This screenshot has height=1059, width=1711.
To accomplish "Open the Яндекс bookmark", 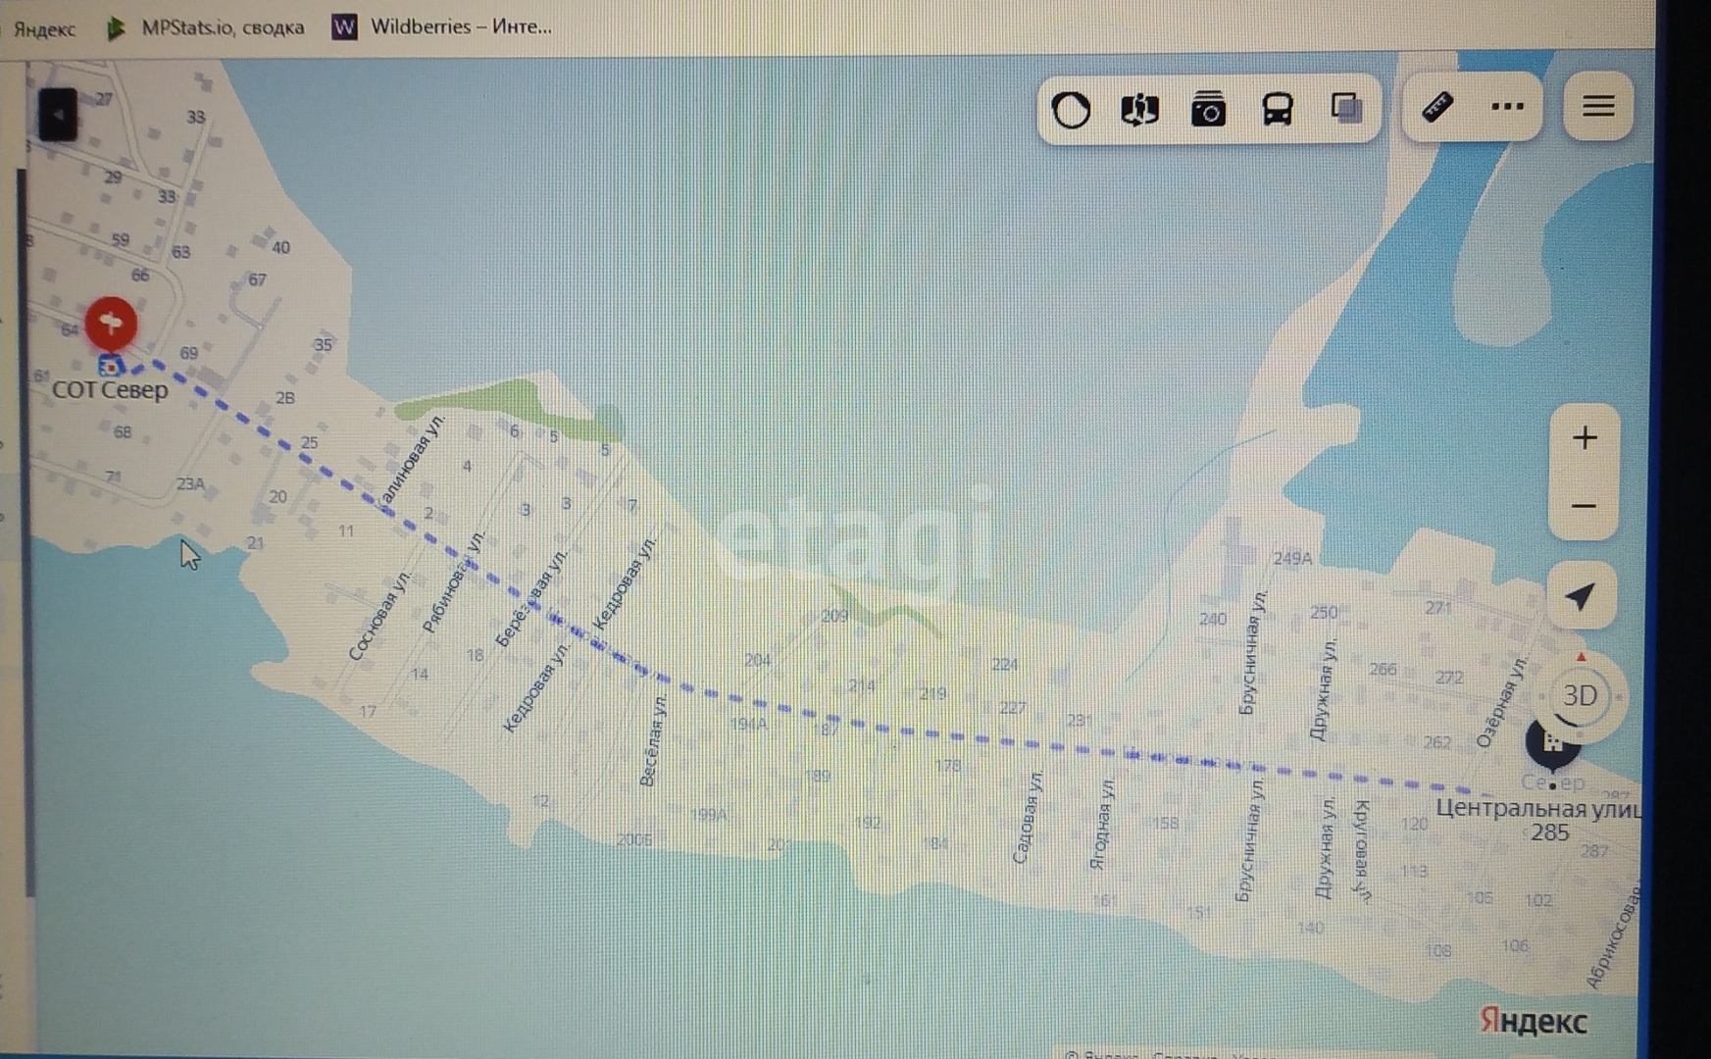I will [45, 28].
